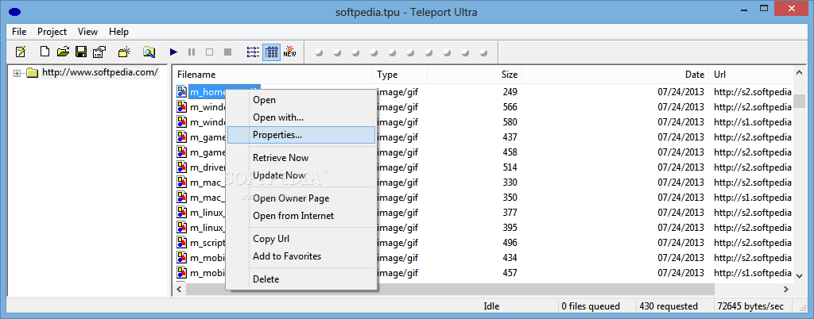Choose Open with... in the context menu

coord(301,117)
